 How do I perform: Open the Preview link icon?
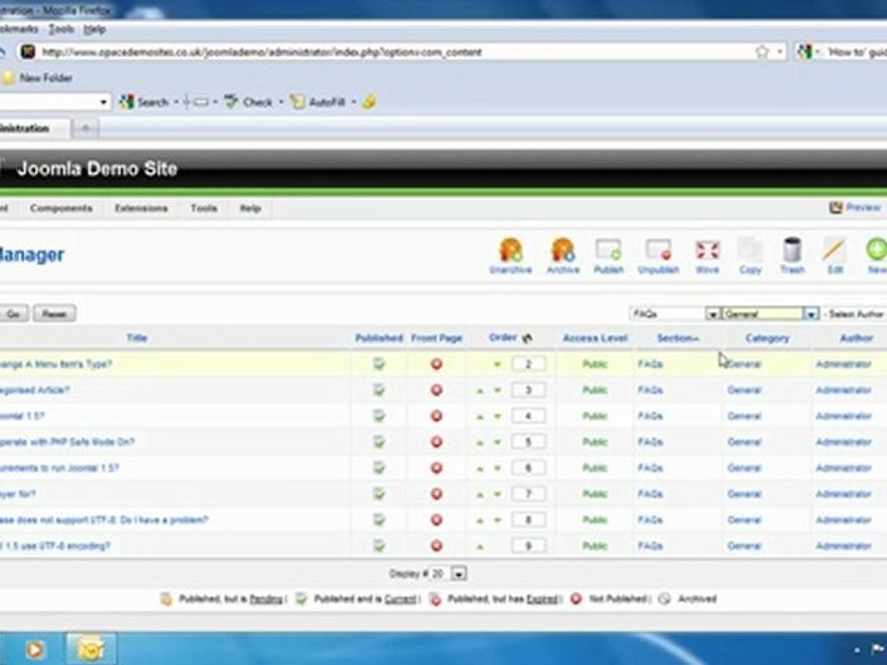(x=836, y=208)
